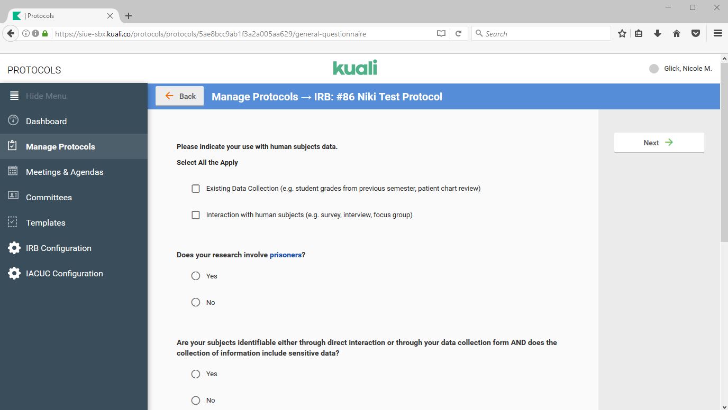Image resolution: width=728 pixels, height=410 pixels.
Task: Click the Committees icon in sidebar
Action: [14, 197]
